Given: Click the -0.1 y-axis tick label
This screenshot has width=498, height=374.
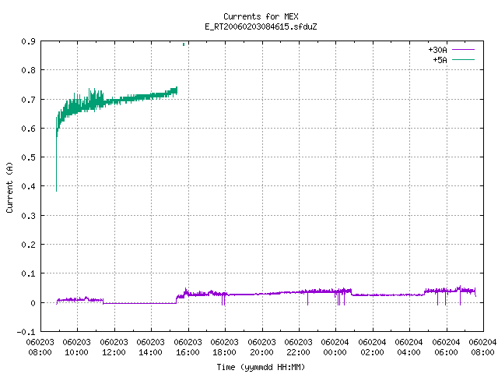Looking at the screenshot, I should (x=26, y=332).
